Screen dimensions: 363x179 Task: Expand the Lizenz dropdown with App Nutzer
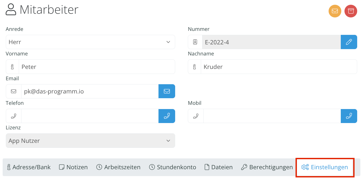pyautogui.click(x=90, y=141)
